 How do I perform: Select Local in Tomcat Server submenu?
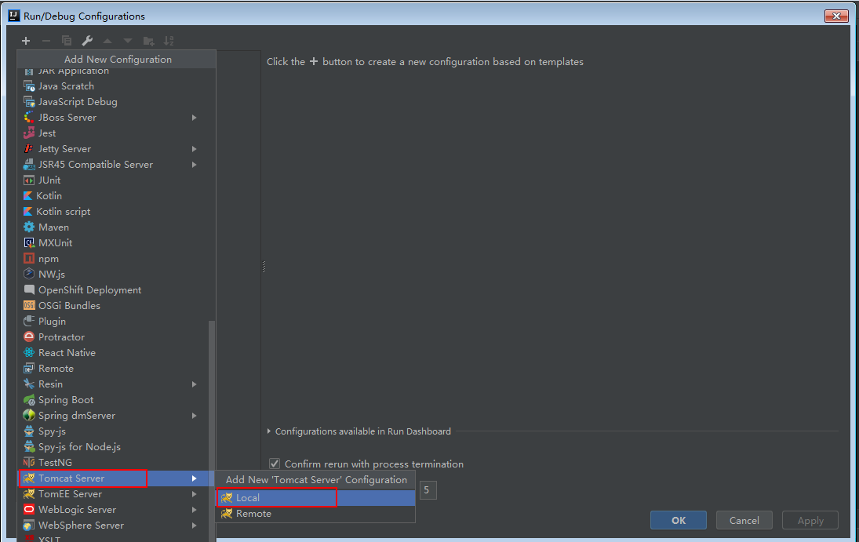pos(315,497)
